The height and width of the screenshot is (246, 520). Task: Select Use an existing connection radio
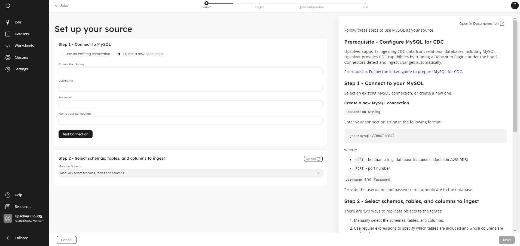tap(62, 54)
